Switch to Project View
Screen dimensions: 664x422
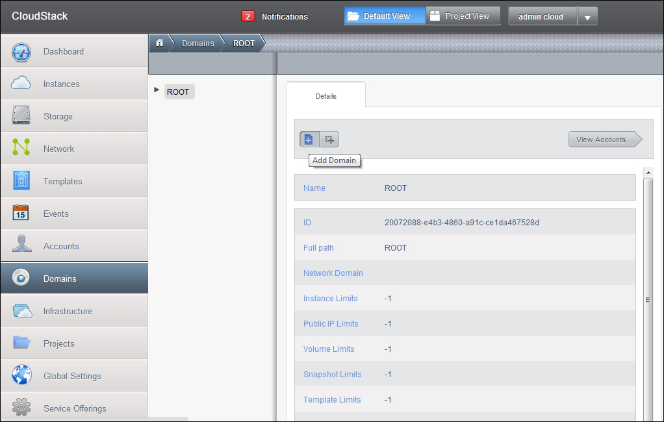point(463,16)
